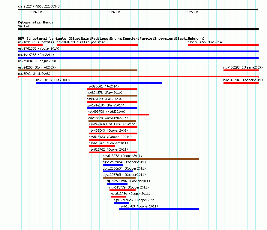Image resolution: width=267 pixels, height=230 pixels.
Task: Click the nsv6502 (Kidd2008) label
Action: tap(34, 74)
